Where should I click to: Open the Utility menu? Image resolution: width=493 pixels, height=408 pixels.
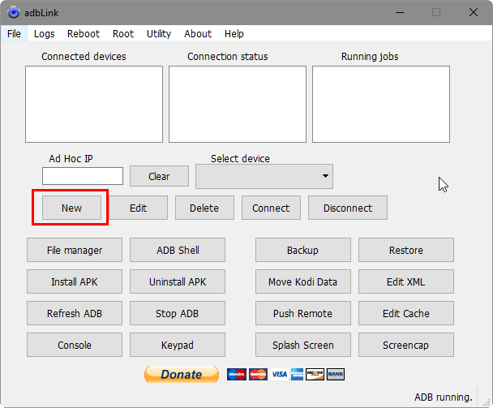(x=159, y=33)
